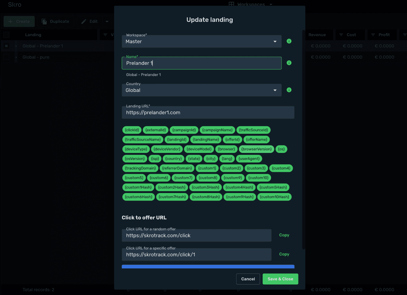Insert the {userAgent} token
407x295 pixels.
pos(249,159)
